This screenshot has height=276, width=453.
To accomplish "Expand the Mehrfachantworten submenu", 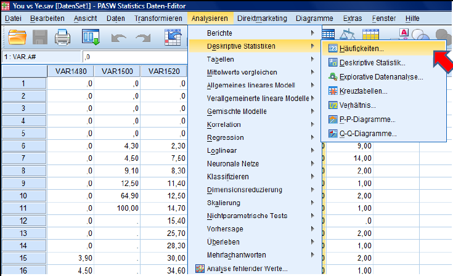I will point(255,255).
